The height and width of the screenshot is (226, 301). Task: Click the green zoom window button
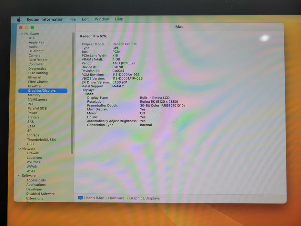click(32, 28)
